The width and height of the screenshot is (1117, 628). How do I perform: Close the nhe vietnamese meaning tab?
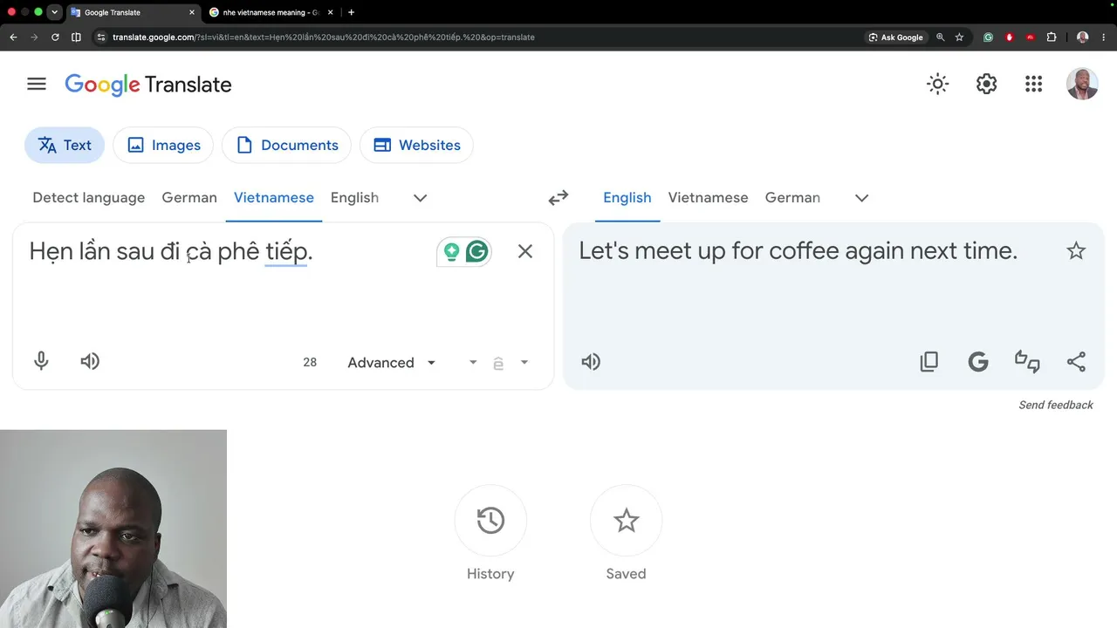[331, 12]
